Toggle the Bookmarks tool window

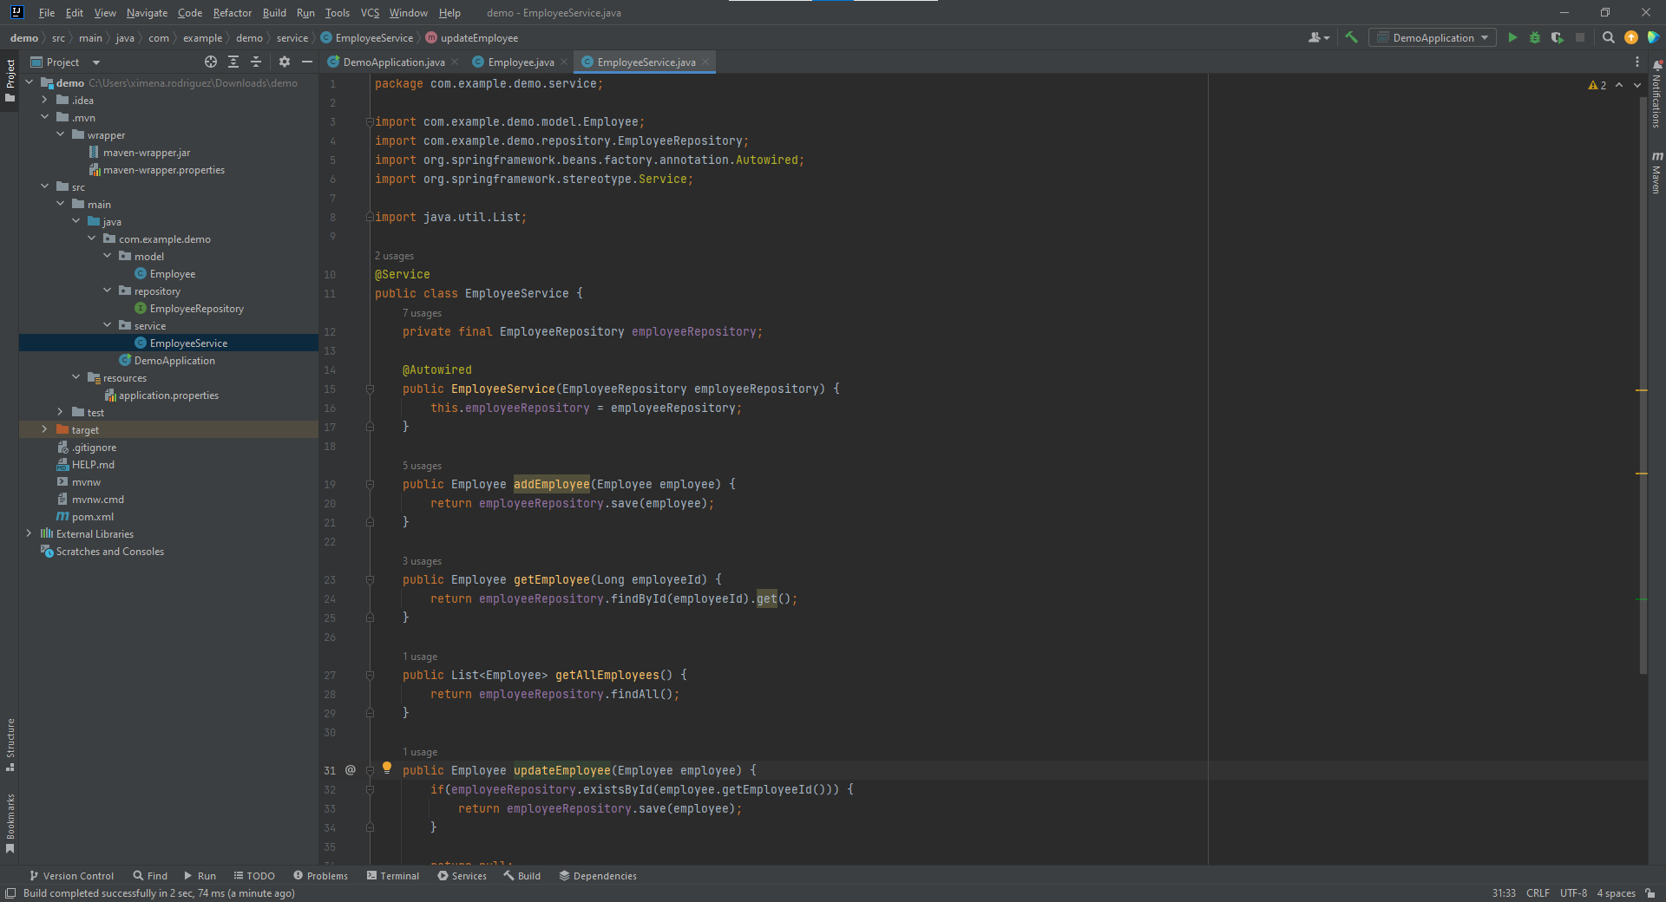coord(10,823)
